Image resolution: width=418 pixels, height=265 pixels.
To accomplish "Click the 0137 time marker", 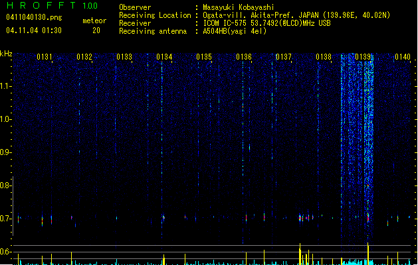I will [x=284, y=57].
